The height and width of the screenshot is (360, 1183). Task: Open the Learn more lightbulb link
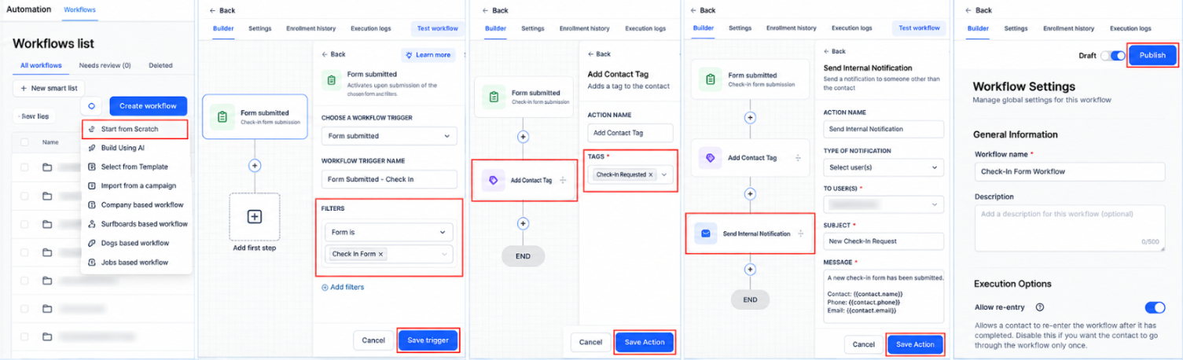pyautogui.click(x=428, y=55)
